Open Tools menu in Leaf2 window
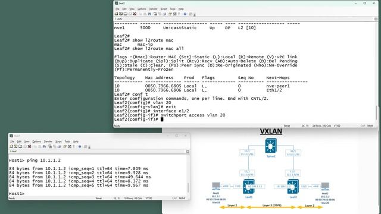This screenshot has width=381, height=214. [x=173, y=9]
